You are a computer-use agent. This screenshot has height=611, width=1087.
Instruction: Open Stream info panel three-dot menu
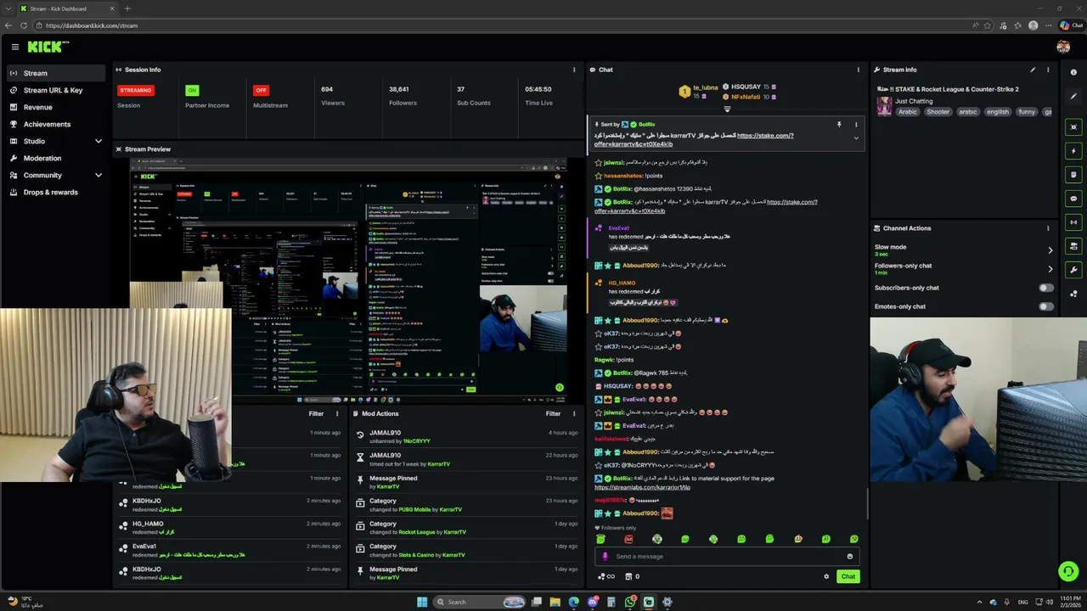(x=1048, y=70)
